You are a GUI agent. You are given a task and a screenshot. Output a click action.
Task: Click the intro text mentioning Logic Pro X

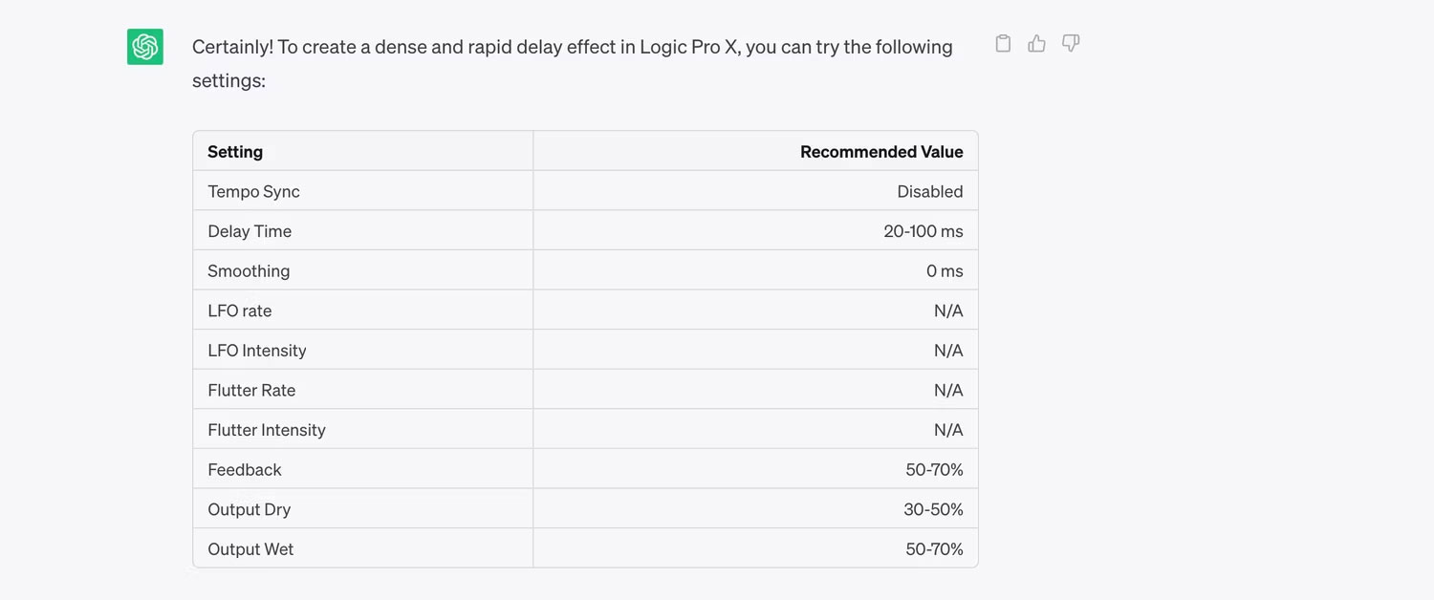point(572,63)
